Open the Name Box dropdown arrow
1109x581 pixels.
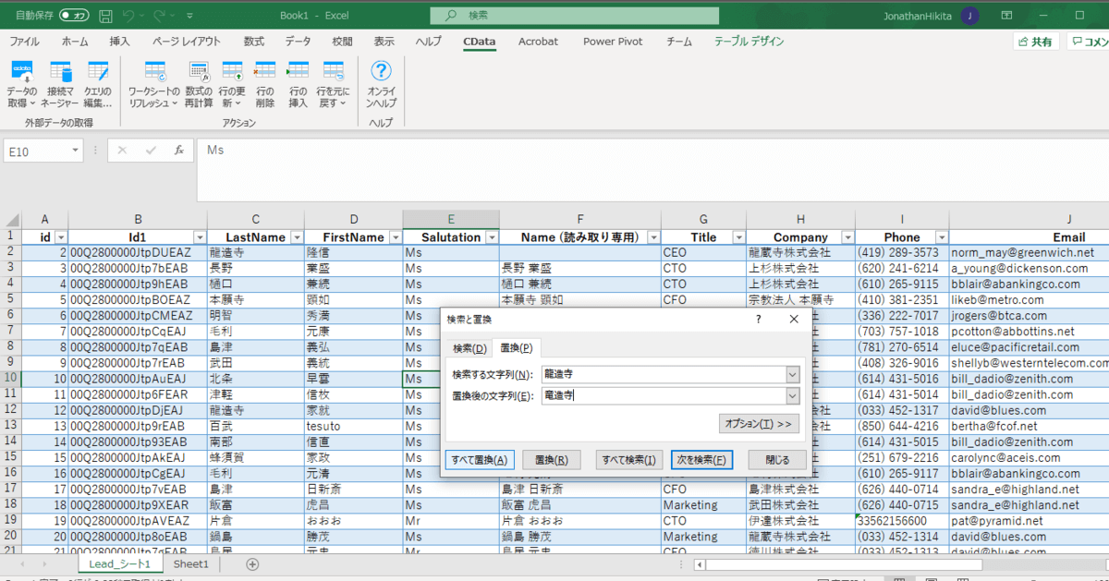point(75,151)
